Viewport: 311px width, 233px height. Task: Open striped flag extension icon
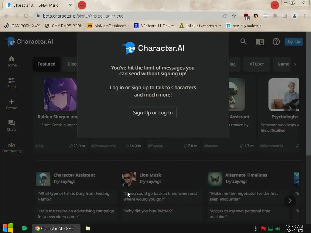[265, 16]
